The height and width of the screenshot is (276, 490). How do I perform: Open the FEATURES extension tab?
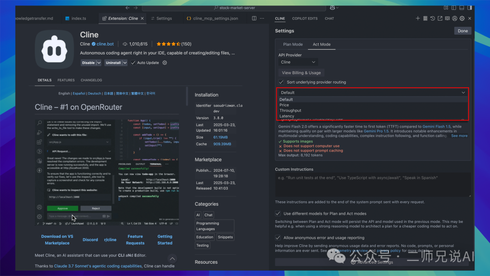66,80
